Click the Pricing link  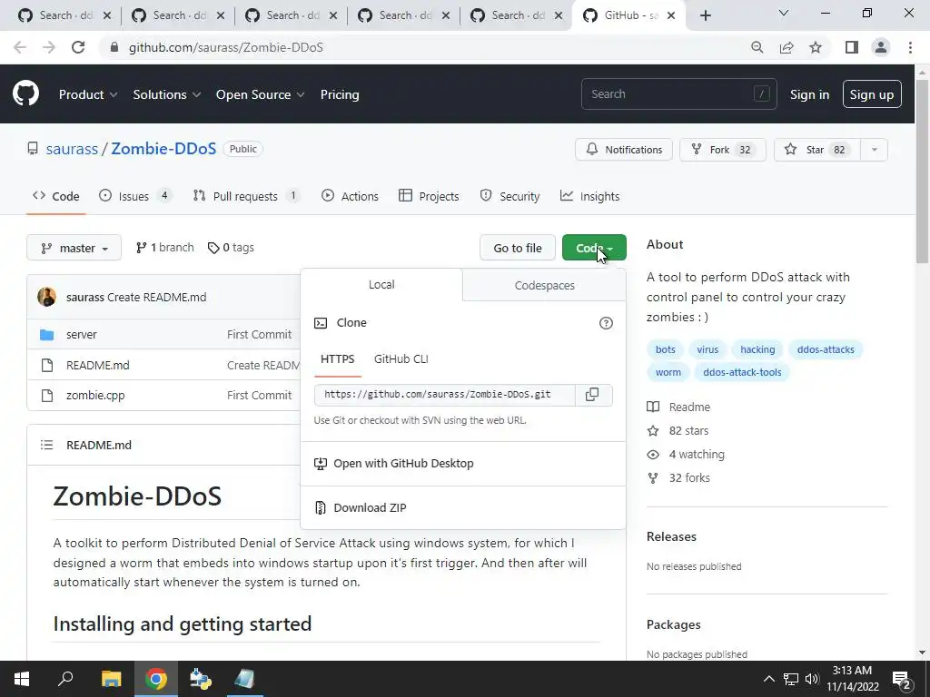click(x=340, y=94)
